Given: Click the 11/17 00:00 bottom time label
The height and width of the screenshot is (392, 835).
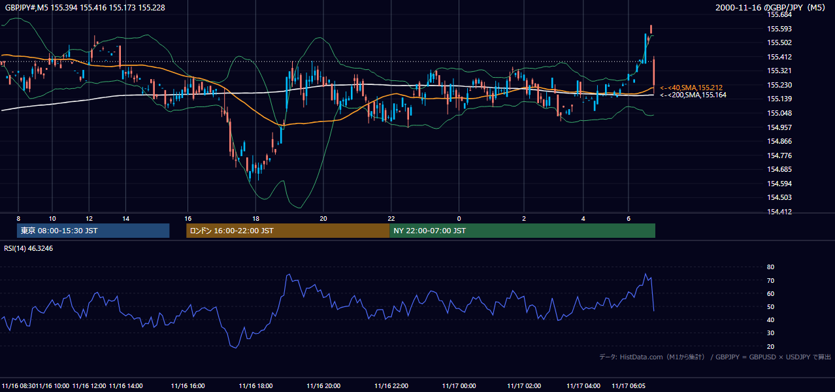Looking at the screenshot, I should click(459, 385).
